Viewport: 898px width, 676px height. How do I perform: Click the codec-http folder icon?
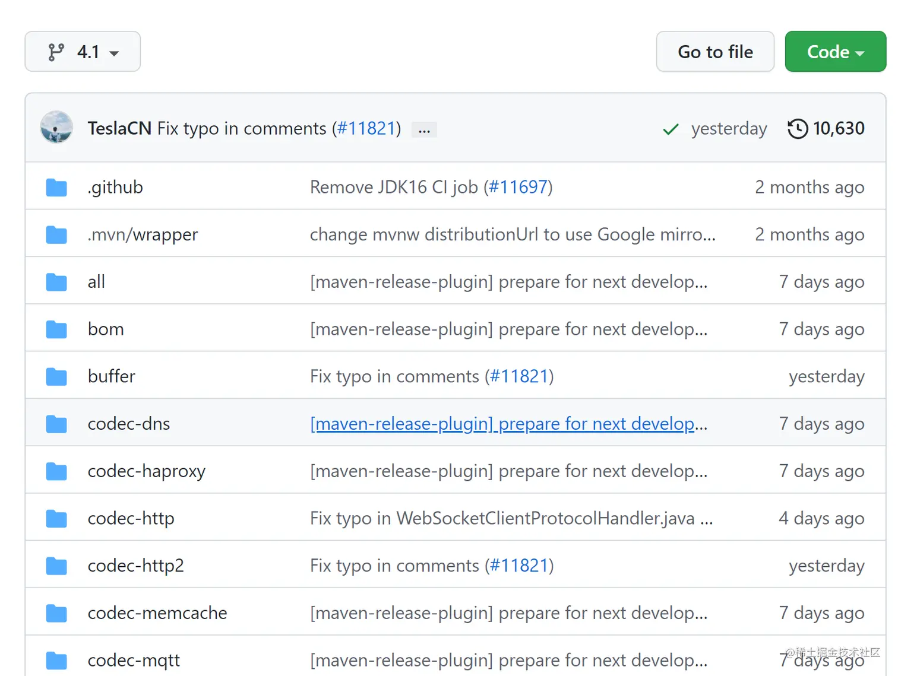coord(56,519)
